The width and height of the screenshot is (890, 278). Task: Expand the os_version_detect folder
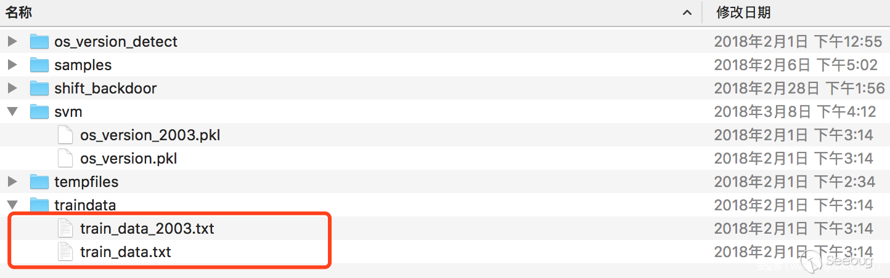coord(12,42)
